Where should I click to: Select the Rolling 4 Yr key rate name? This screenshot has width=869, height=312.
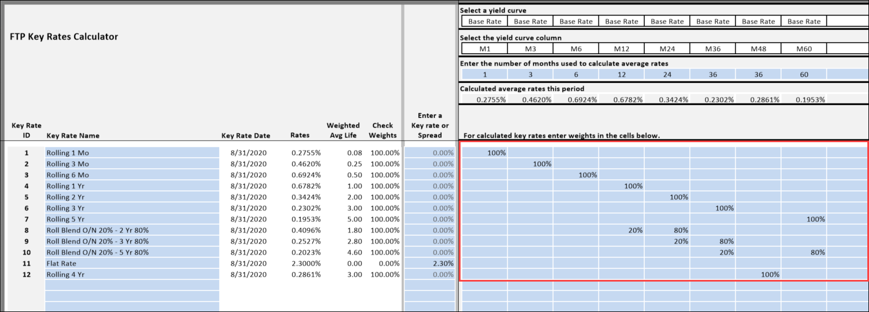[132, 274]
